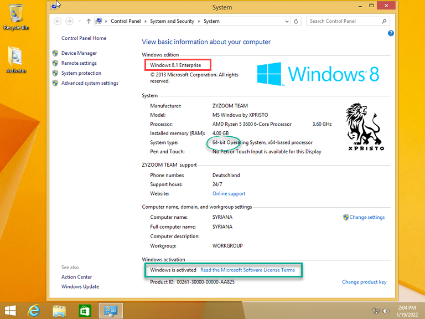Open Remote settings link
The image size is (425, 319).
(79, 63)
